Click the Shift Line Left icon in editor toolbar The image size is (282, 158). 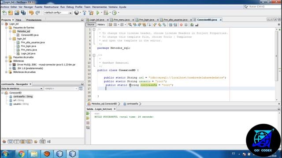point(171,25)
